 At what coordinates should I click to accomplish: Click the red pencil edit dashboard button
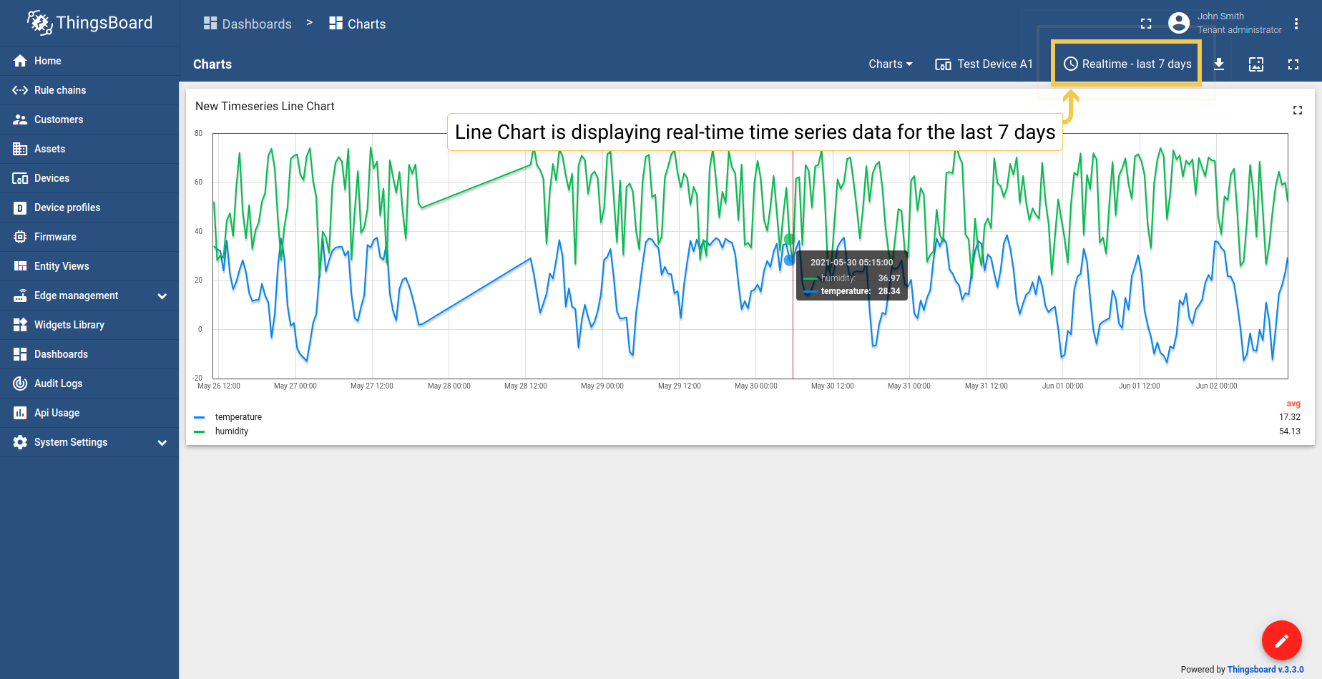pos(1281,640)
